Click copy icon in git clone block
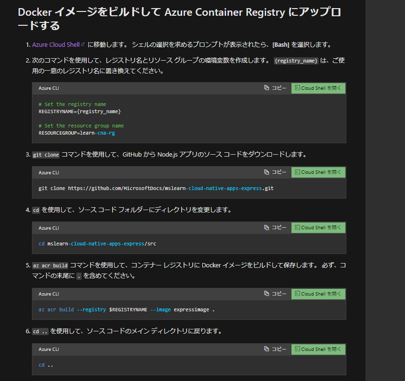This screenshot has width=405, height=381. click(266, 172)
